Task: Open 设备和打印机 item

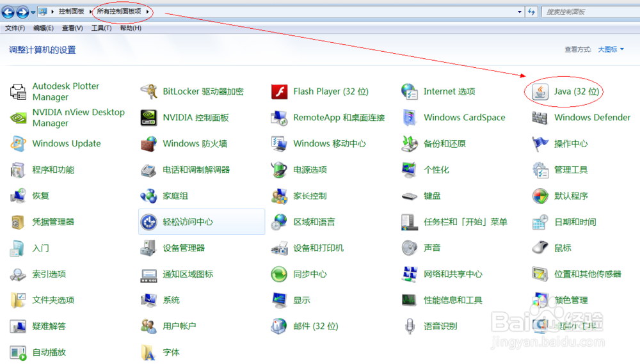Action: tap(307, 248)
